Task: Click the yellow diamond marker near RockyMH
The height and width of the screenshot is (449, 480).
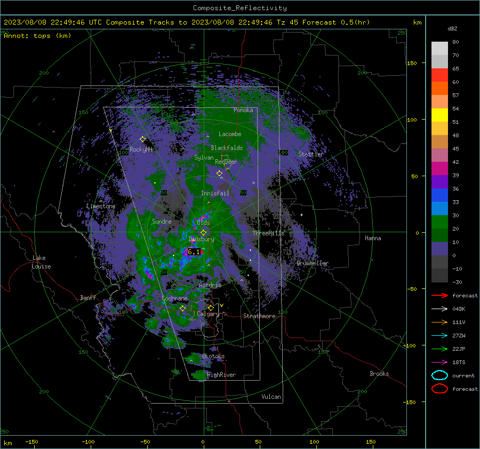Action: (x=142, y=139)
